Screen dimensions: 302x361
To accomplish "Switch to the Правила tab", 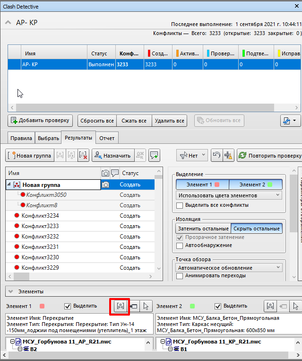I will (21, 138).
